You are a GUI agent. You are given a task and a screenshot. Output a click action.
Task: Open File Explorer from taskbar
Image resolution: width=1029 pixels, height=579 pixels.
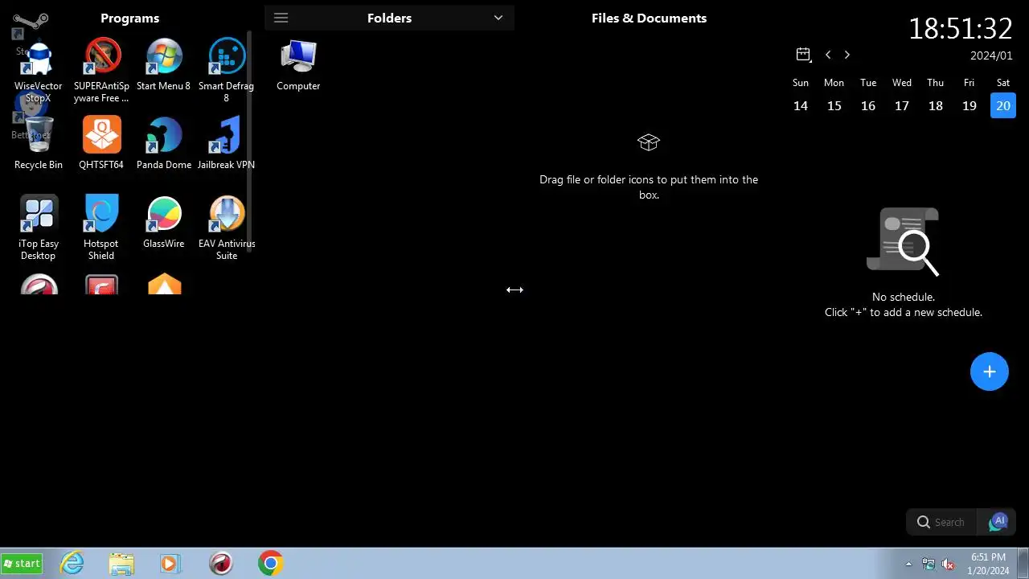(x=121, y=564)
